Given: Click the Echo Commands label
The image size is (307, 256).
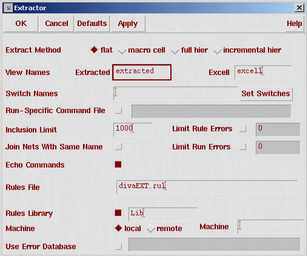Looking at the screenshot, I should click(x=35, y=165).
